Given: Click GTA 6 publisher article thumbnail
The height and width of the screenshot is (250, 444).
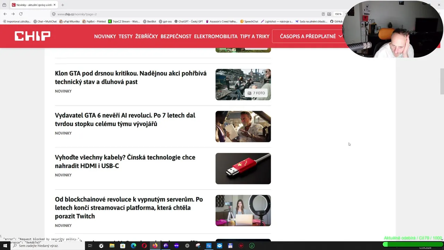Looking at the screenshot, I should point(243,126).
